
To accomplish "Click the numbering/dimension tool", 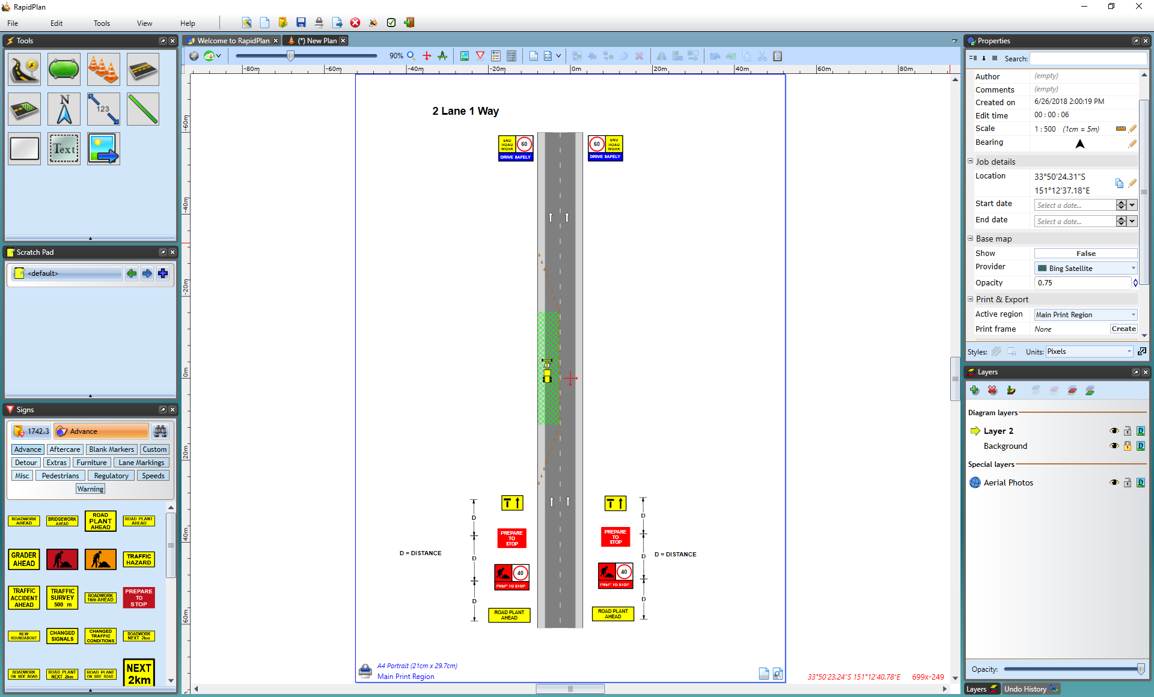I will (102, 109).
